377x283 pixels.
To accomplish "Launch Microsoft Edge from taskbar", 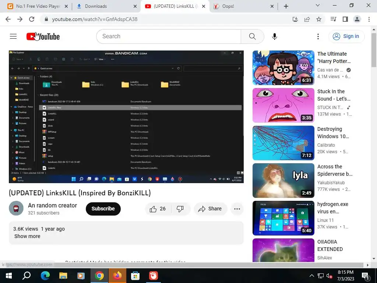I will (x=45, y=276).
